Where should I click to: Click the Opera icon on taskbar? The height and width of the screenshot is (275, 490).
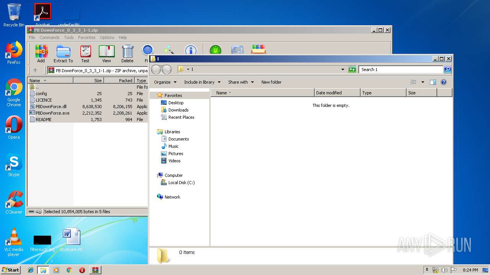tap(82, 270)
